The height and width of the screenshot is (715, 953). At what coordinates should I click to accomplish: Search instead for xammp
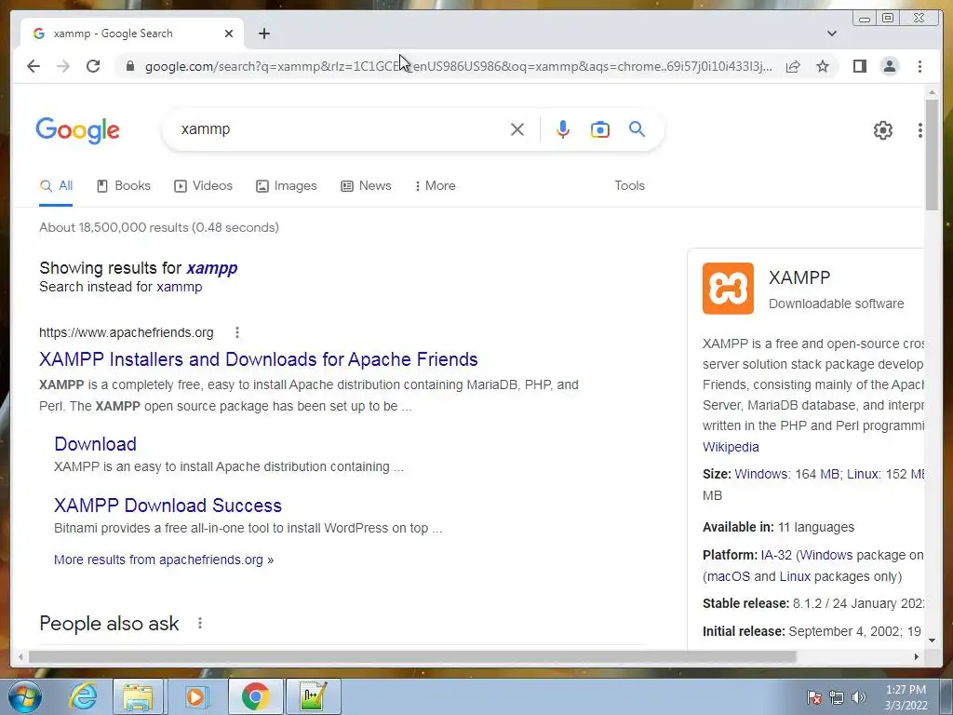(x=180, y=287)
